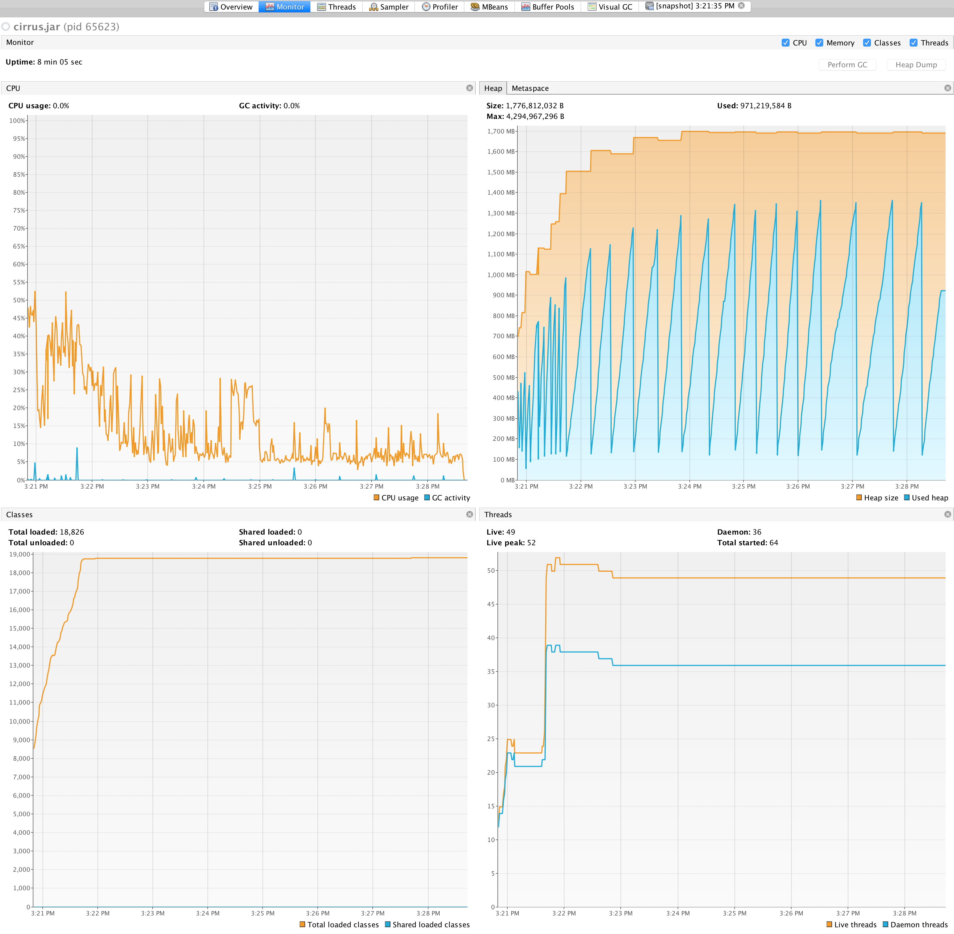Viewport: 954px width, 934px height.
Task: Close the snapshot 3:21:35 PM tab
Action: [x=742, y=6]
